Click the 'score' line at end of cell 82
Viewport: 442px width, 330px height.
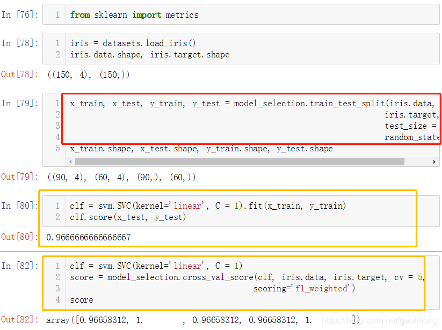click(82, 300)
